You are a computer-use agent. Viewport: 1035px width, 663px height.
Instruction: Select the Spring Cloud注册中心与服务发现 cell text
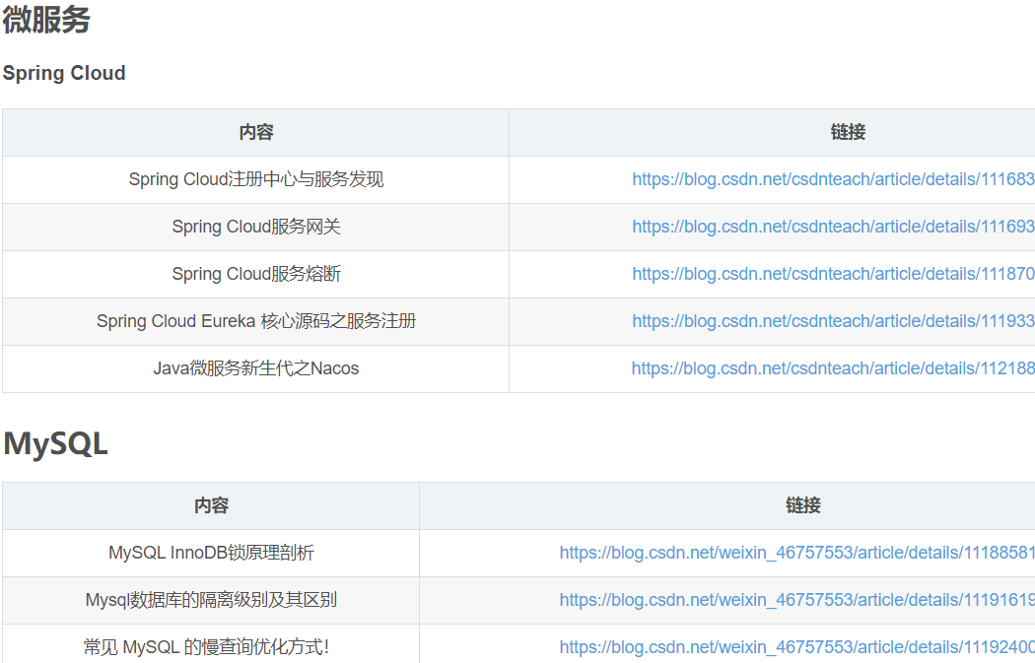256,179
